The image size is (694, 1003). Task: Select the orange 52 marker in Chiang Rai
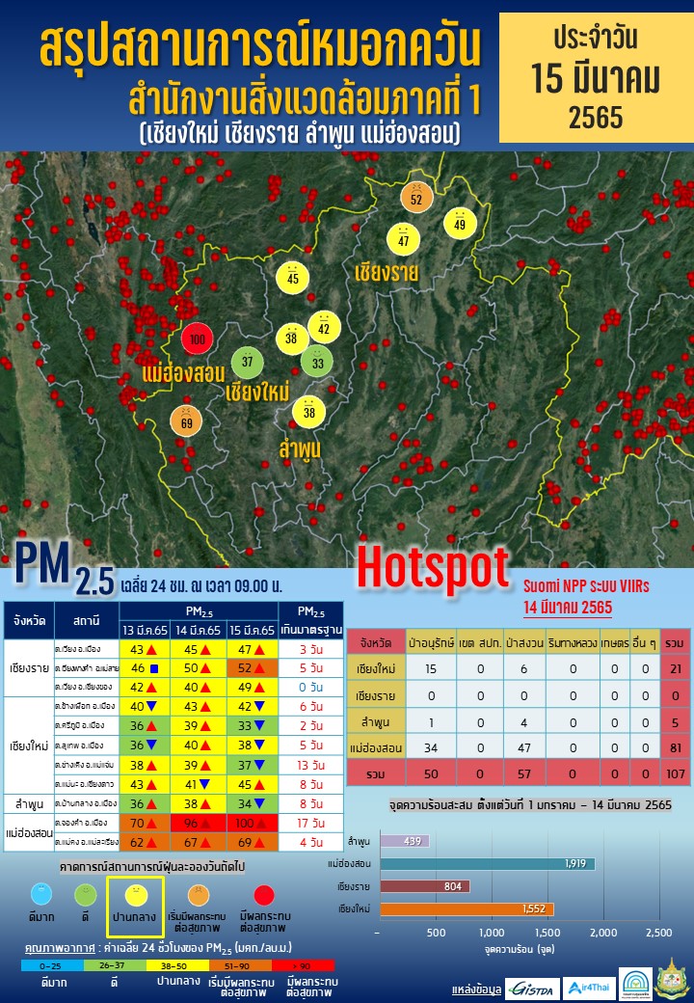tap(416, 200)
